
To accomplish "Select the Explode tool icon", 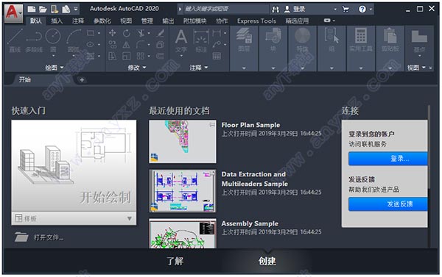I will pos(161,44).
